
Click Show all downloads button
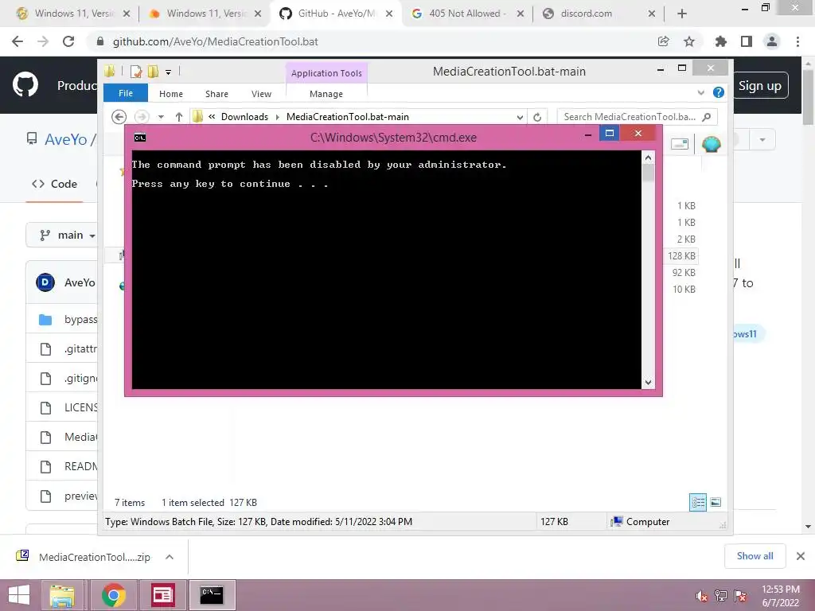pyautogui.click(x=755, y=556)
